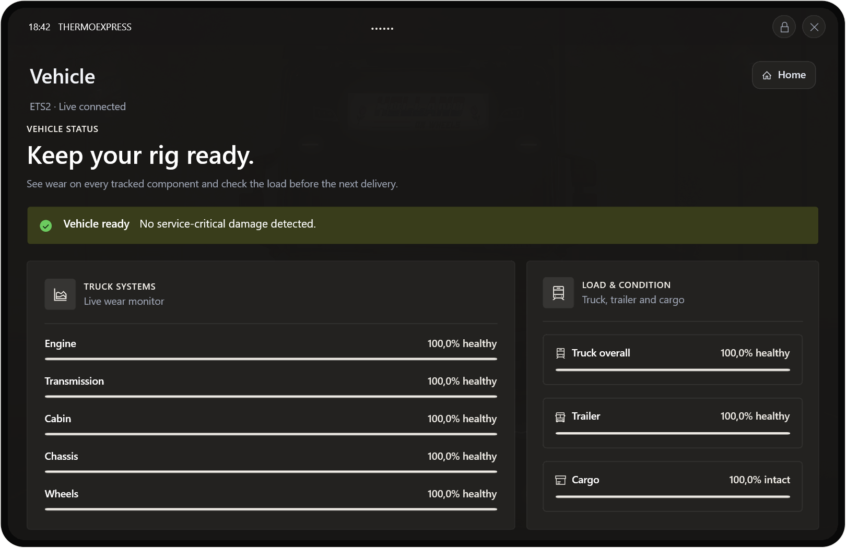This screenshot has width=846, height=548.
Task: Click 'No service-critical damage detected.' message
Action: tap(228, 224)
